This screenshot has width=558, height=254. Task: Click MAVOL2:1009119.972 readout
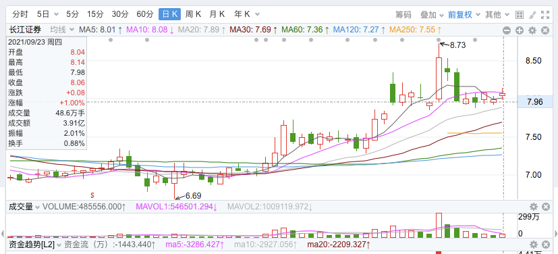tap(270, 207)
